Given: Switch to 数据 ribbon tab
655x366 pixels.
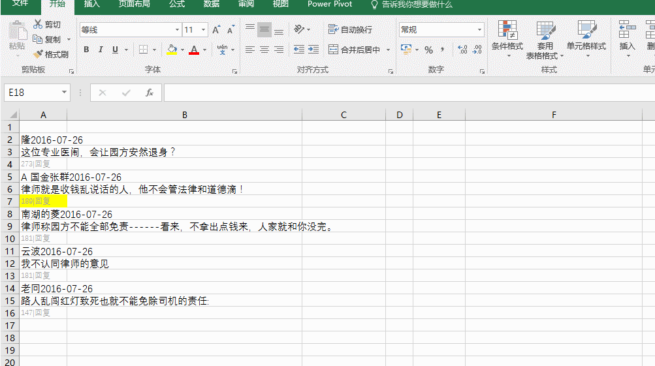Looking at the screenshot, I should (x=212, y=4).
